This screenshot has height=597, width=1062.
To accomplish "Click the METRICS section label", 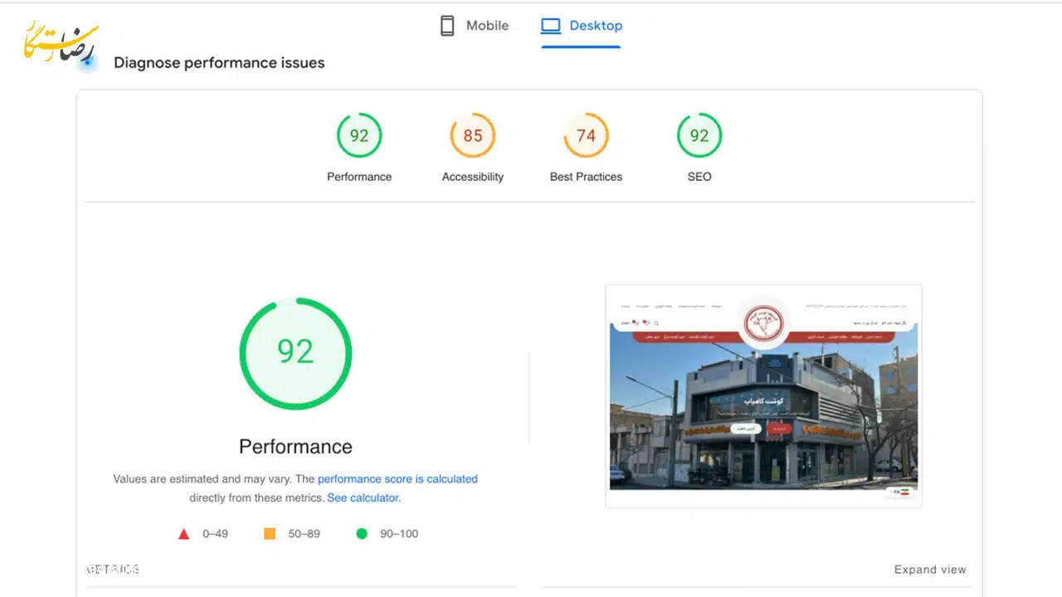I will [112, 570].
